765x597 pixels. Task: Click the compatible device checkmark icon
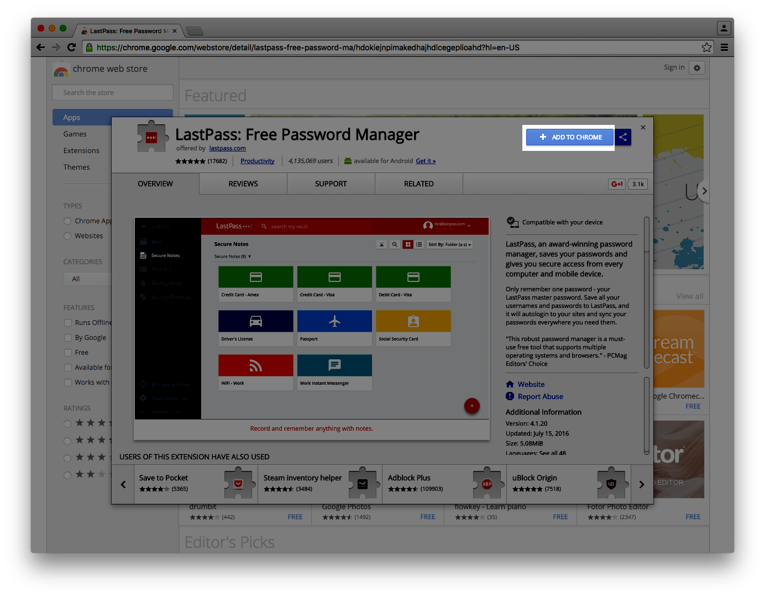pyautogui.click(x=512, y=222)
